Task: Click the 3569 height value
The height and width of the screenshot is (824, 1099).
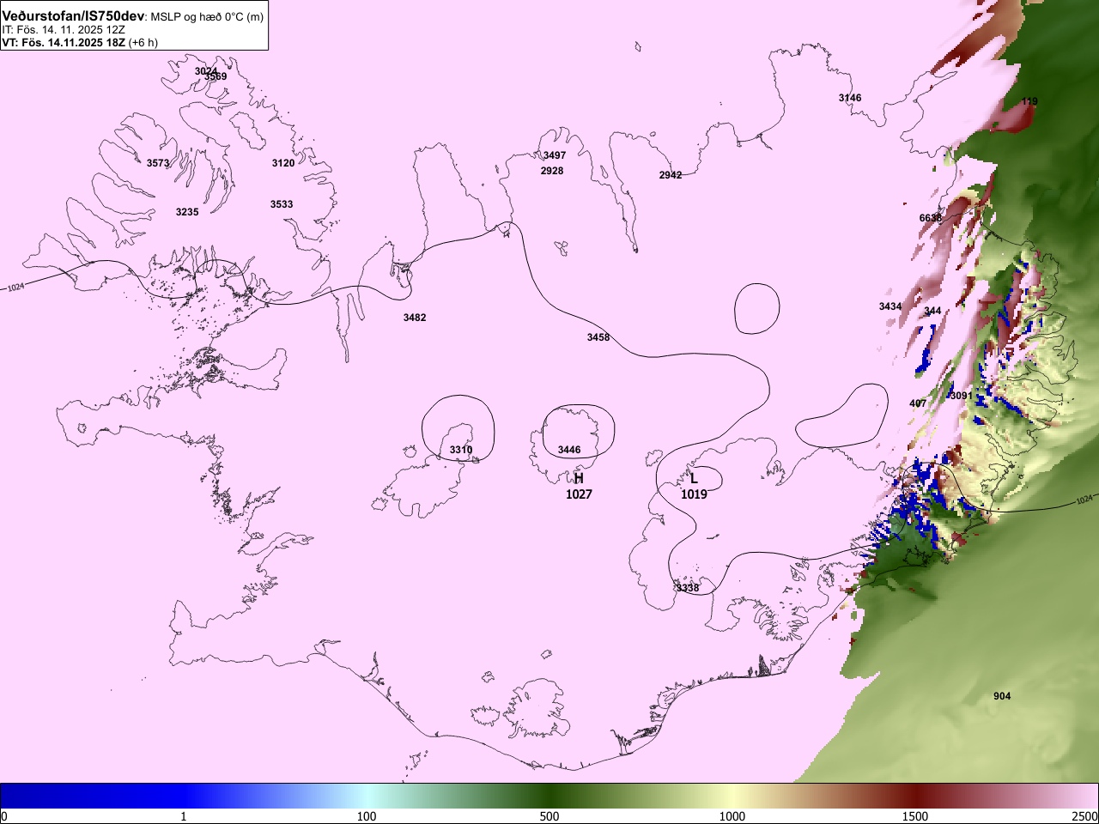Action: 216,76
